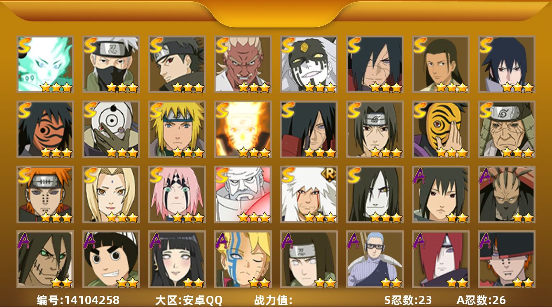The height and width of the screenshot is (307, 552).
Task: Select the red-haired Nagato portrait
Action: [441, 259]
